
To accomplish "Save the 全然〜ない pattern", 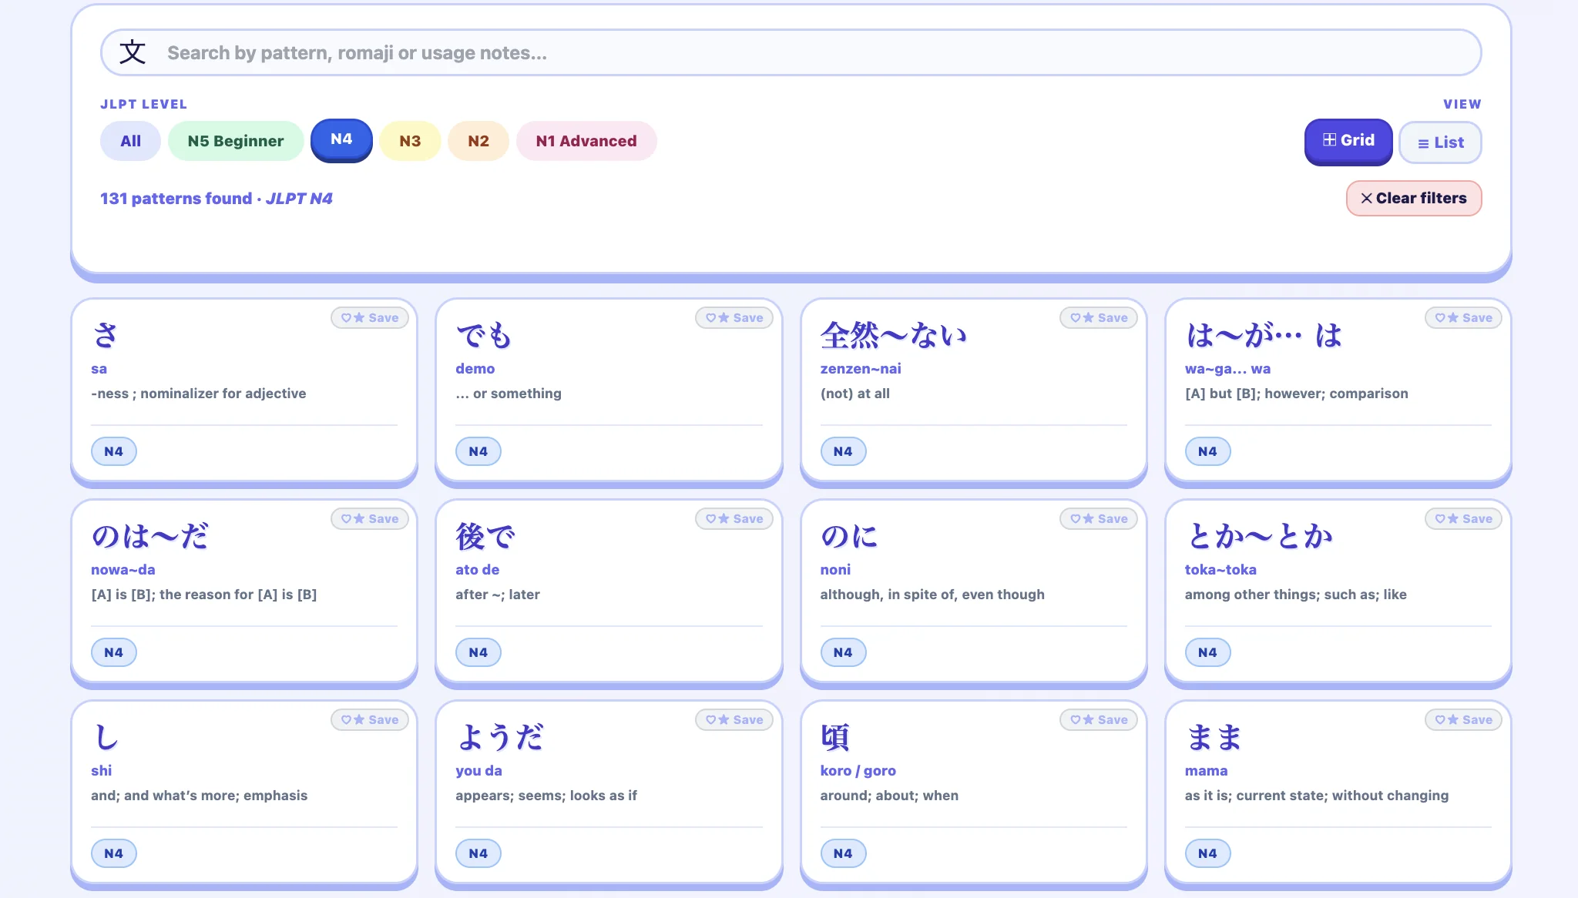I will (1099, 318).
